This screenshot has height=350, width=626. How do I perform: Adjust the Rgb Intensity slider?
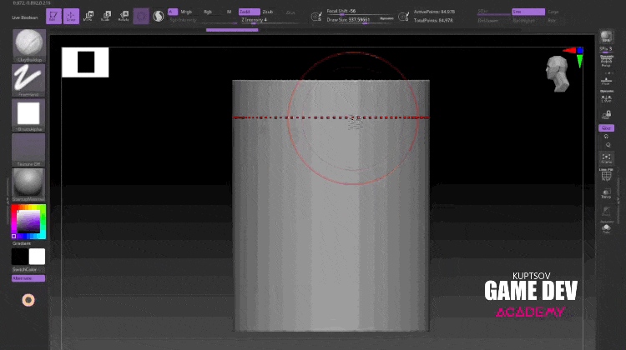(203, 20)
